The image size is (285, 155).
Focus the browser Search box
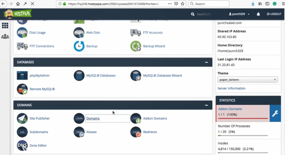point(209,4)
